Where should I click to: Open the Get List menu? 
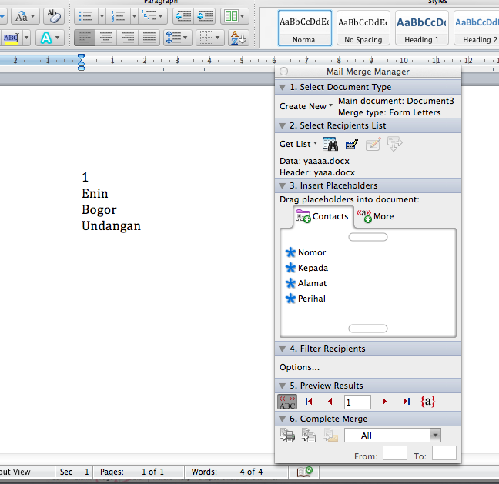coord(298,144)
